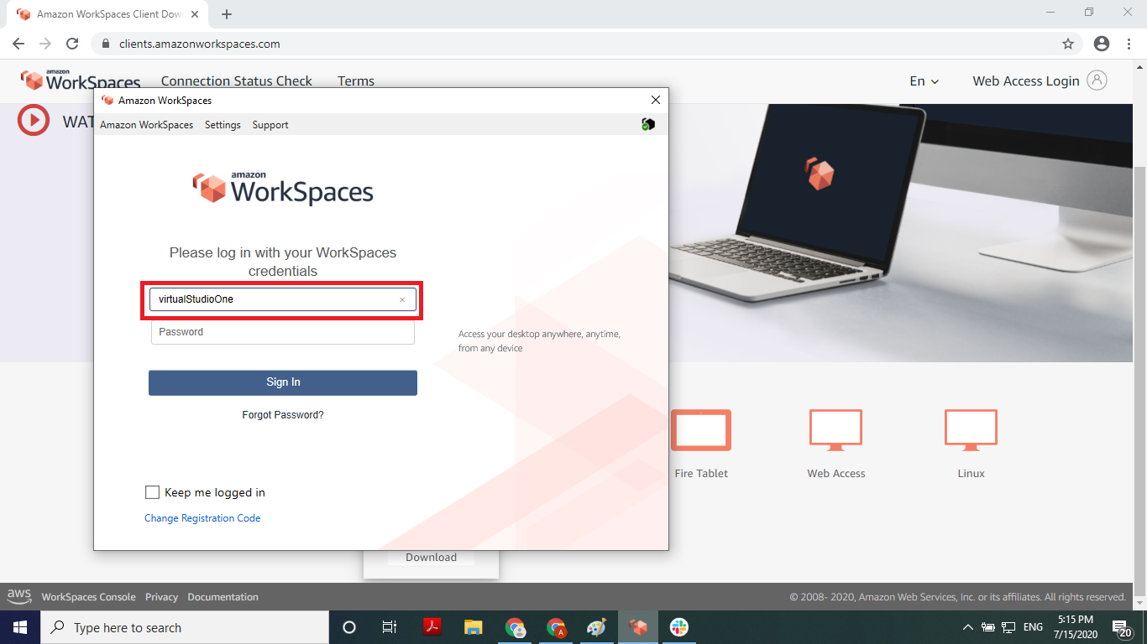This screenshot has height=644, width=1147.
Task: Click the ENG input language indicator
Action: (1034, 627)
